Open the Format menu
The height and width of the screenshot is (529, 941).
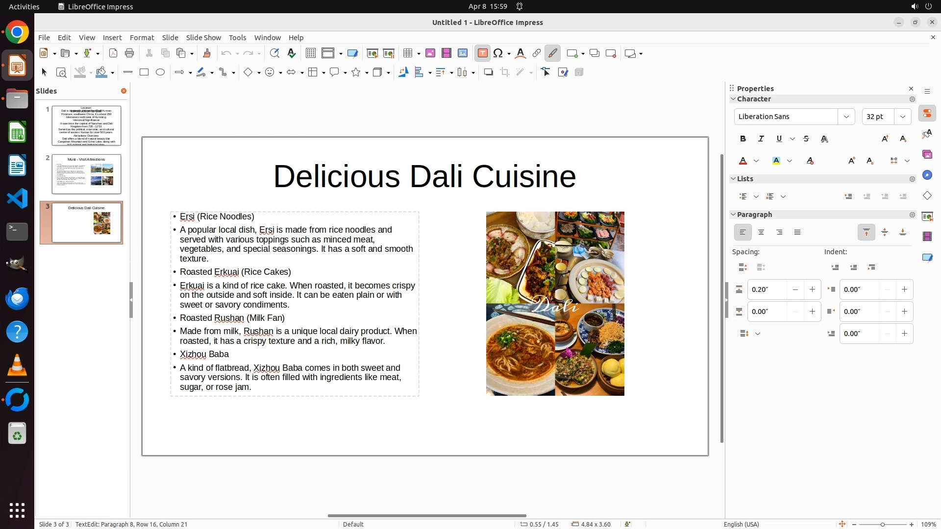(x=142, y=38)
